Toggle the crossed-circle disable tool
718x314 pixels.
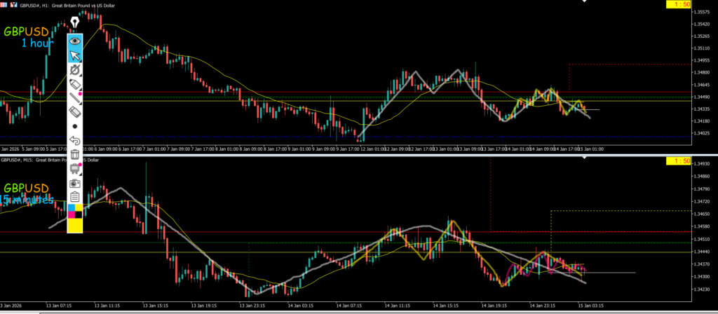tap(75, 70)
